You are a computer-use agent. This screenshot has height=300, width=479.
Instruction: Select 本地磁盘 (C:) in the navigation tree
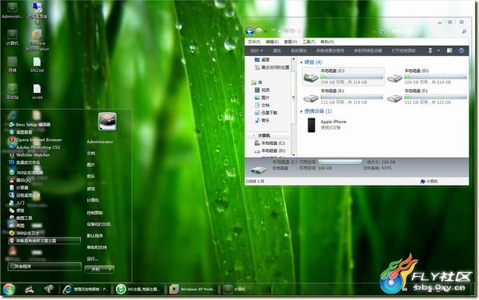point(270,143)
